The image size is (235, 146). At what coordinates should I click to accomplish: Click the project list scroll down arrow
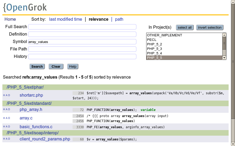pos(224,58)
